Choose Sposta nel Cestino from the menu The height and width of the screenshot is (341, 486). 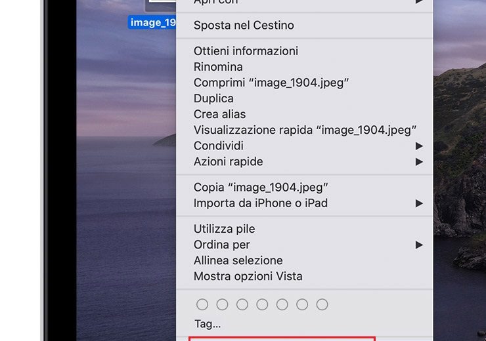point(244,26)
